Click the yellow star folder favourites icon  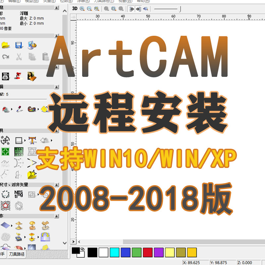[x=32, y=175]
